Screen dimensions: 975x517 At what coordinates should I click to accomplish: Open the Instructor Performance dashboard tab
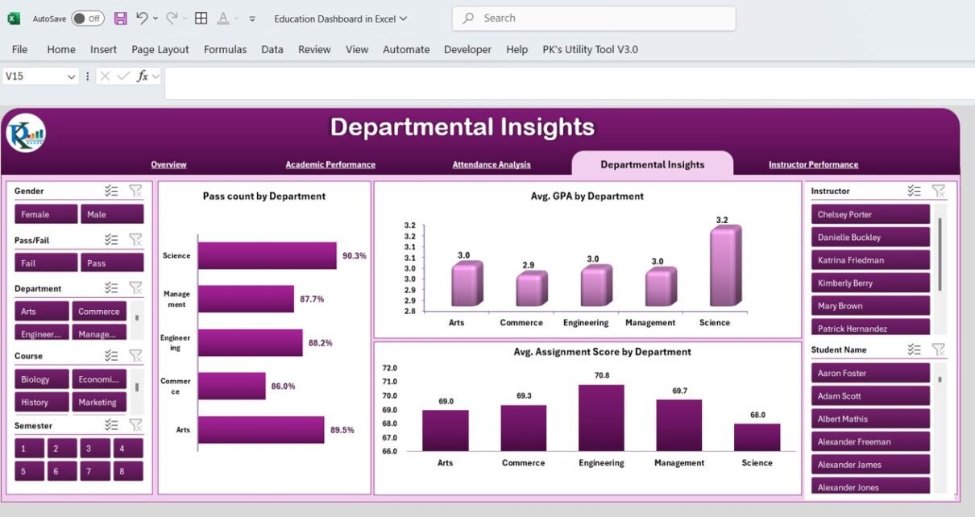click(x=812, y=163)
